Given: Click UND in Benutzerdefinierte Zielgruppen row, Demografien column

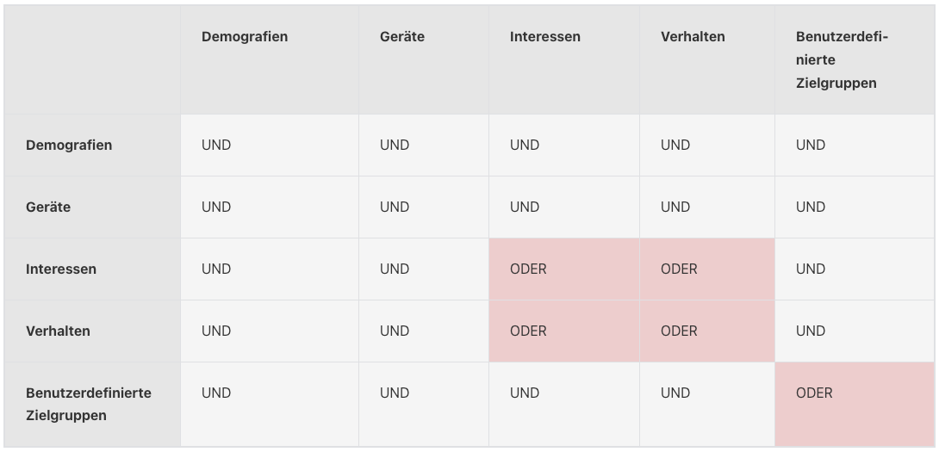Looking at the screenshot, I should point(216,393).
